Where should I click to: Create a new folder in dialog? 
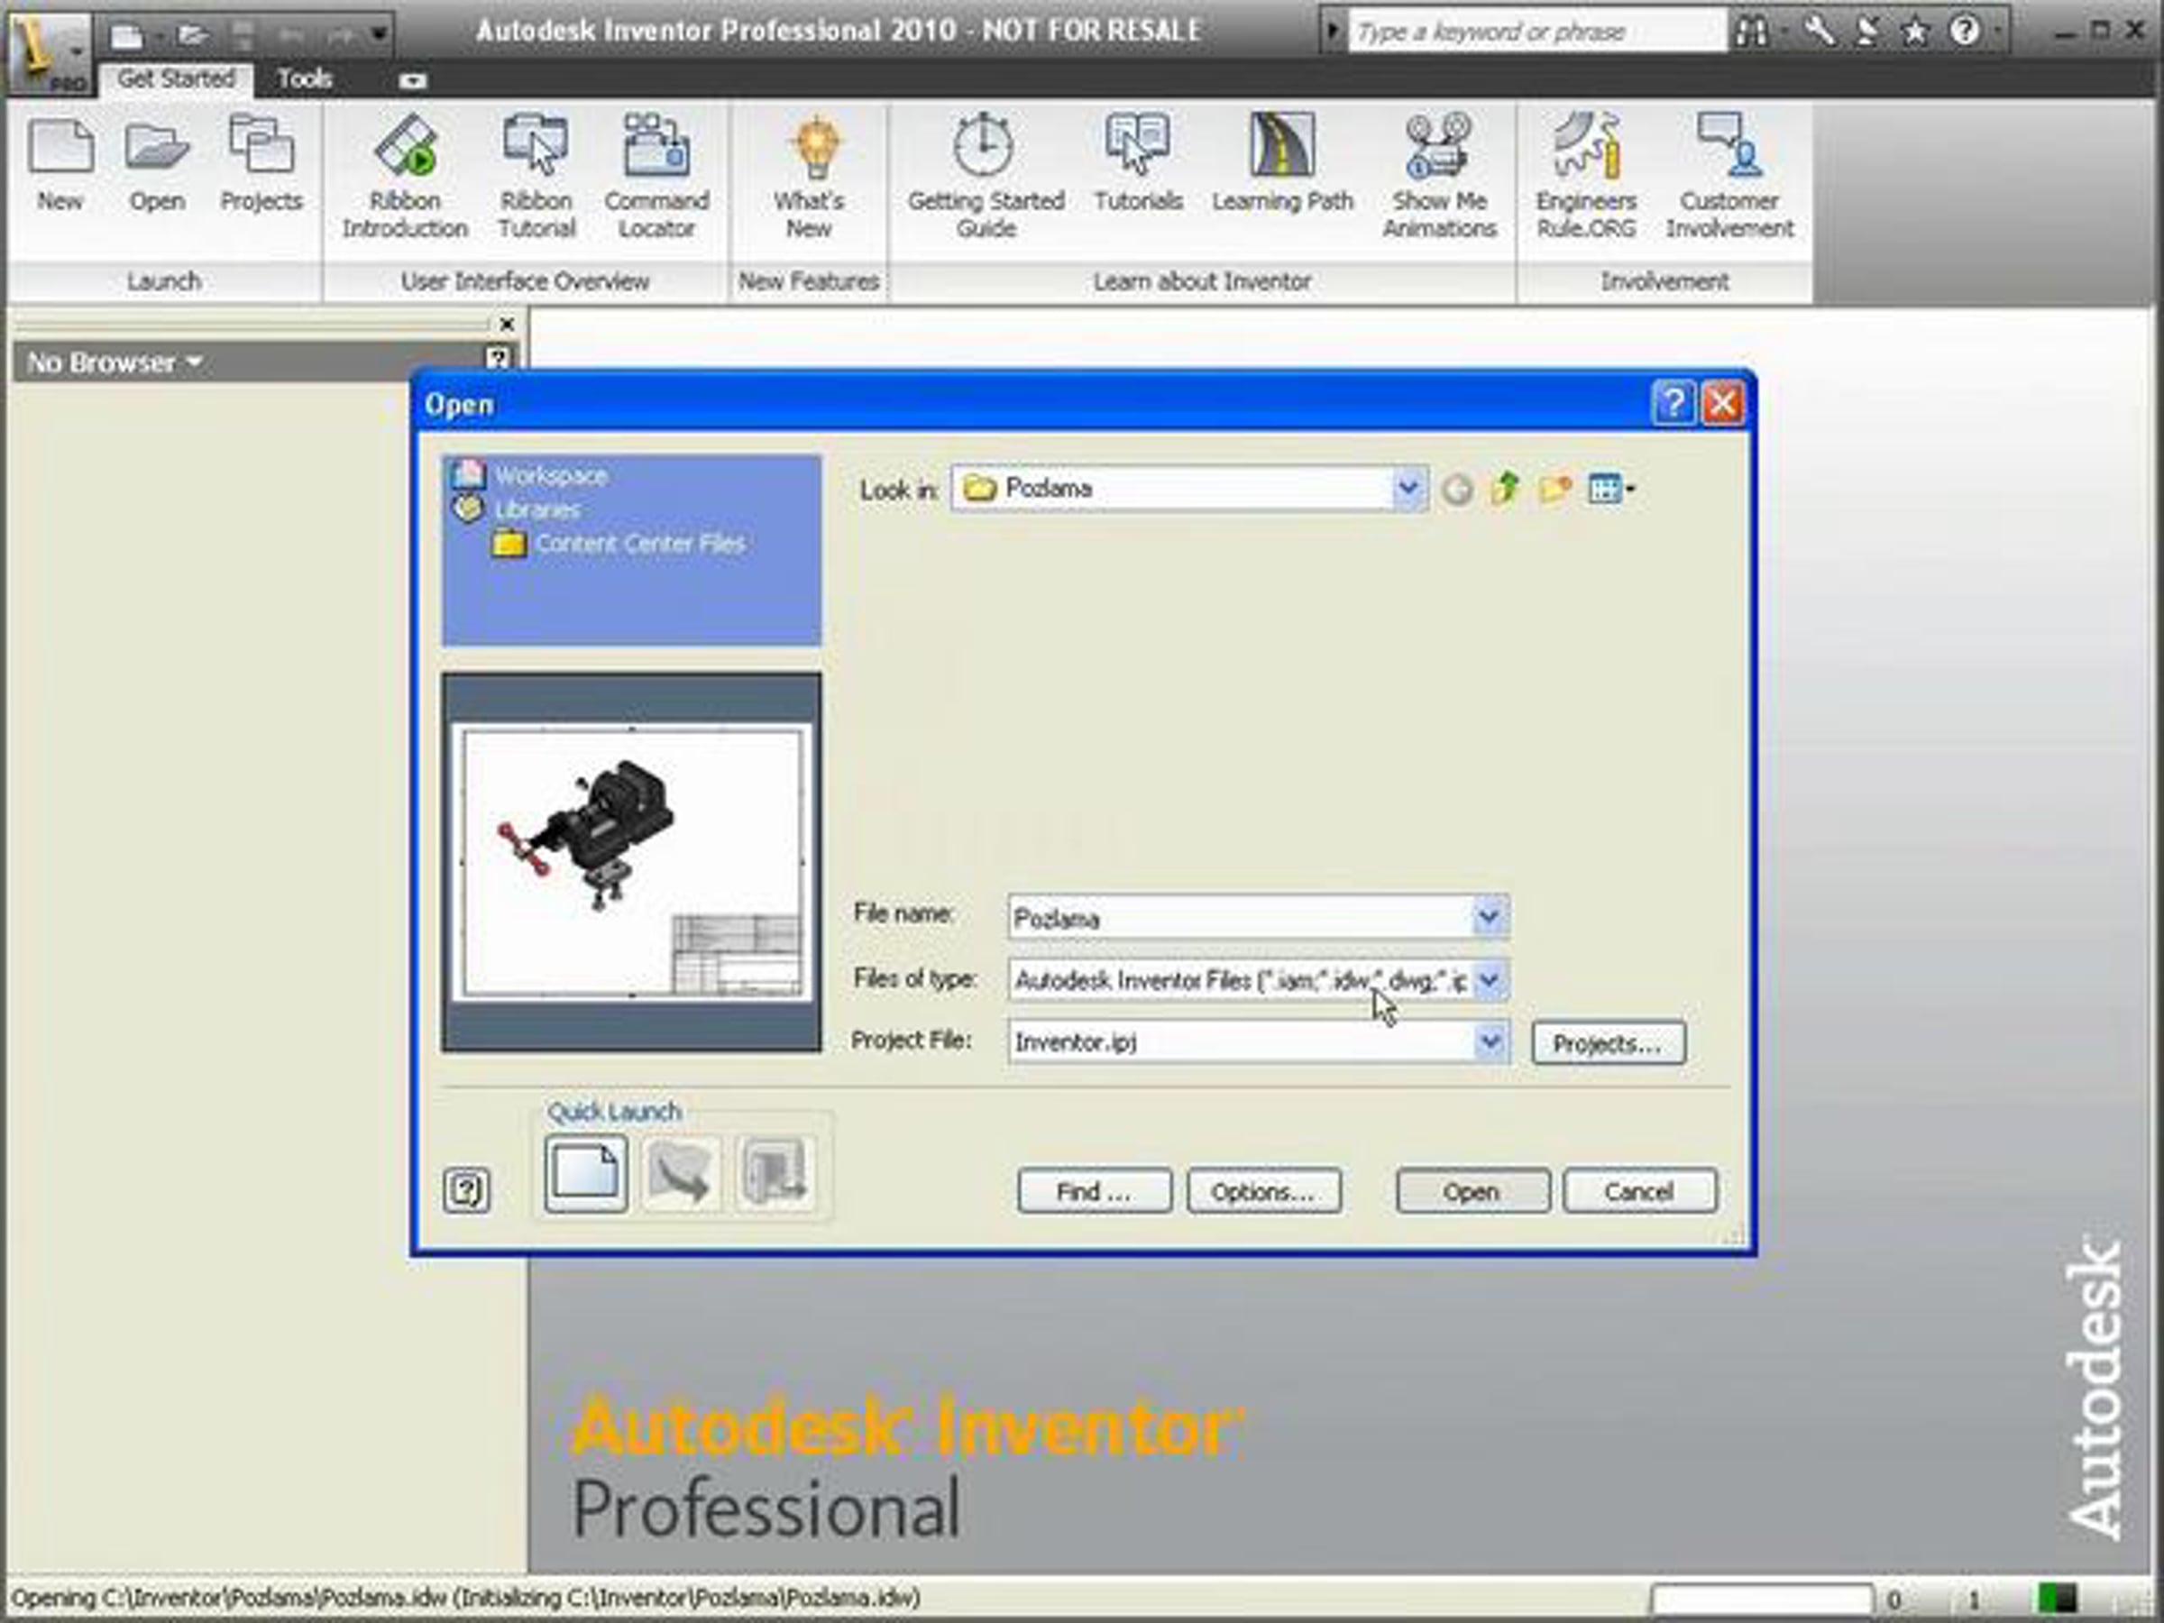pyautogui.click(x=1555, y=488)
